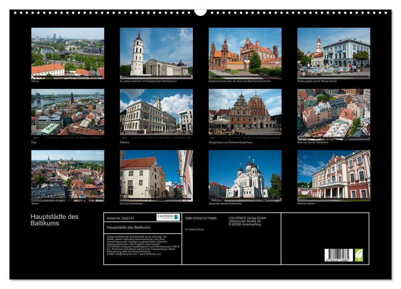401x289 pixels.
Task: Open the Riga aerial view photo
Action: (68, 112)
